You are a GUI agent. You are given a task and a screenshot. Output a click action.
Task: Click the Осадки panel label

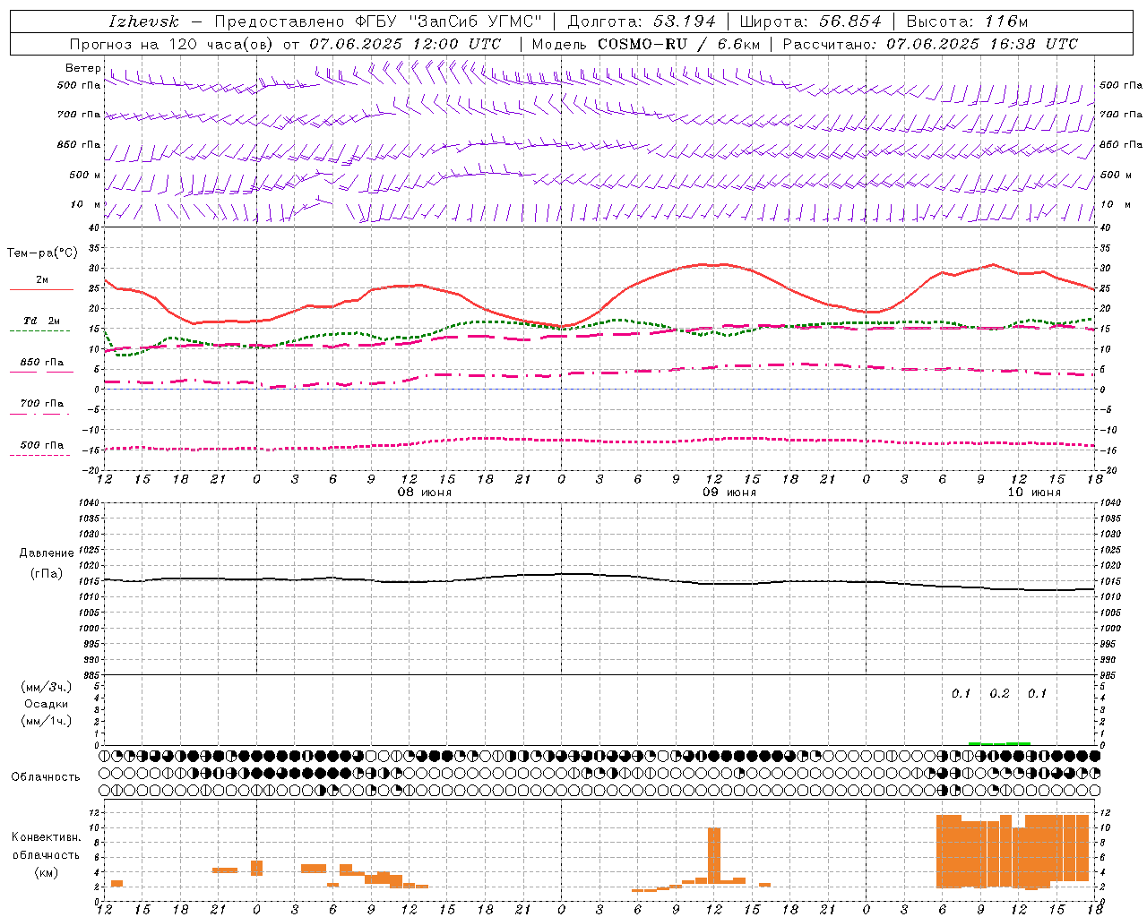coord(46,704)
